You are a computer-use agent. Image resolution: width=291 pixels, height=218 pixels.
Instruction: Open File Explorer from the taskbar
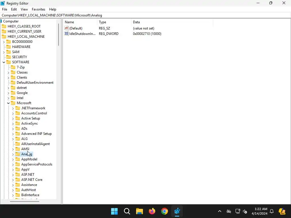[139, 211]
